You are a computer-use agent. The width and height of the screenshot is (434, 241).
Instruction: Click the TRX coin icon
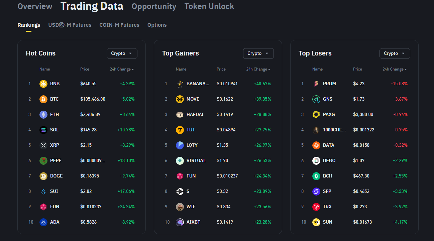[x=316, y=207]
